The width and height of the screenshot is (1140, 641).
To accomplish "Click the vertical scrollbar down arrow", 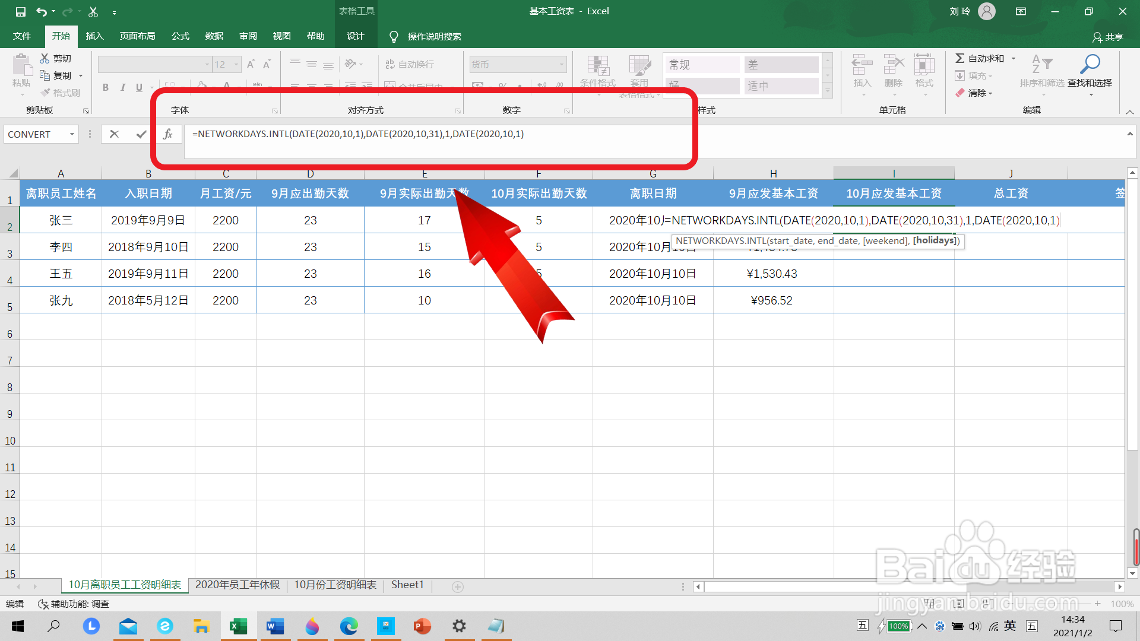I will pos(1132,573).
